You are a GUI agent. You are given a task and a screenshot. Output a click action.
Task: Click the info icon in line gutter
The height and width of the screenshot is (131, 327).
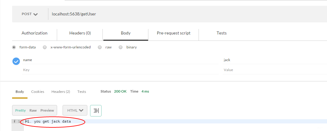coord(15,121)
